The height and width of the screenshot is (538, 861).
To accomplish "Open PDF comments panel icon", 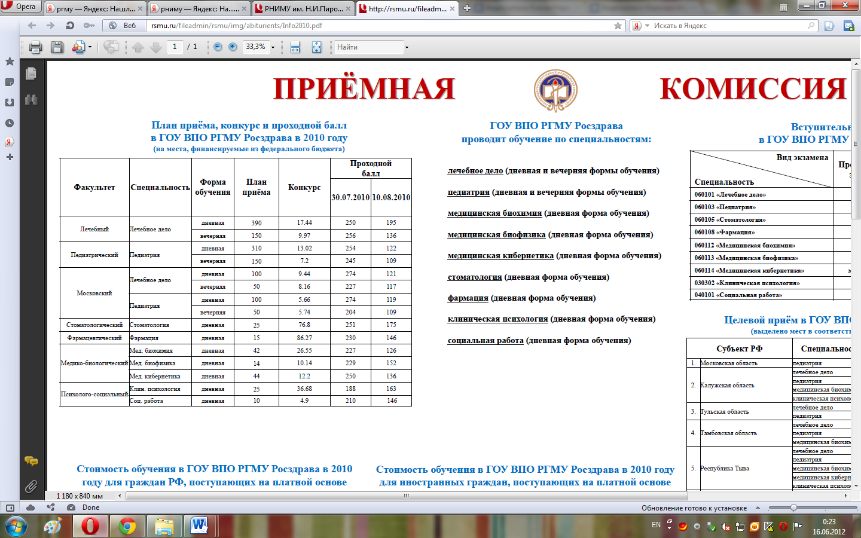I will tap(31, 461).
